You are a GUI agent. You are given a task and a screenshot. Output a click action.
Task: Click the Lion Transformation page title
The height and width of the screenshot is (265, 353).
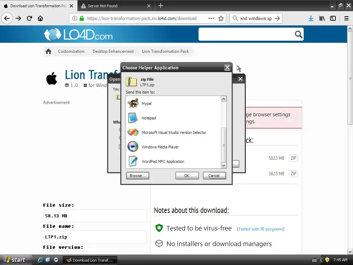coord(92,75)
